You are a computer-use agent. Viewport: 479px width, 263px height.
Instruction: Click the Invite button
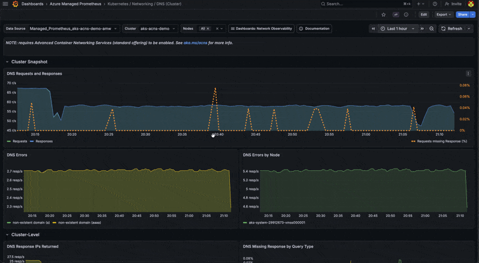[453, 4]
